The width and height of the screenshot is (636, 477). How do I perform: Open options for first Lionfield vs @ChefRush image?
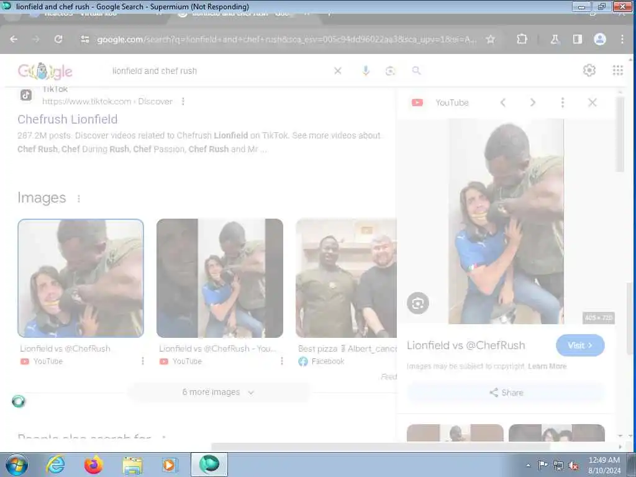[143, 361]
